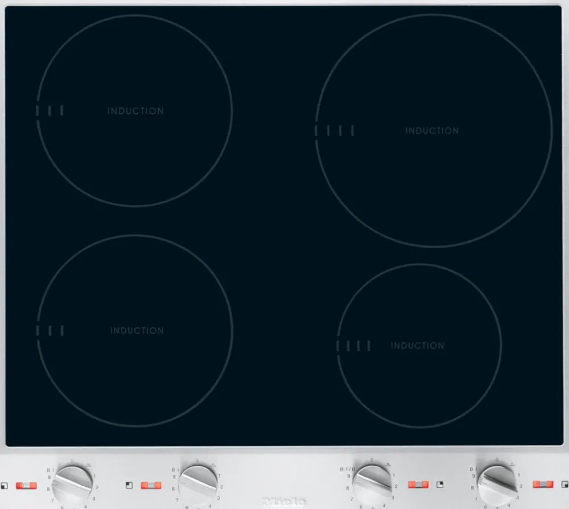
Task: Select the second control knob from the left
Action: [198, 483]
